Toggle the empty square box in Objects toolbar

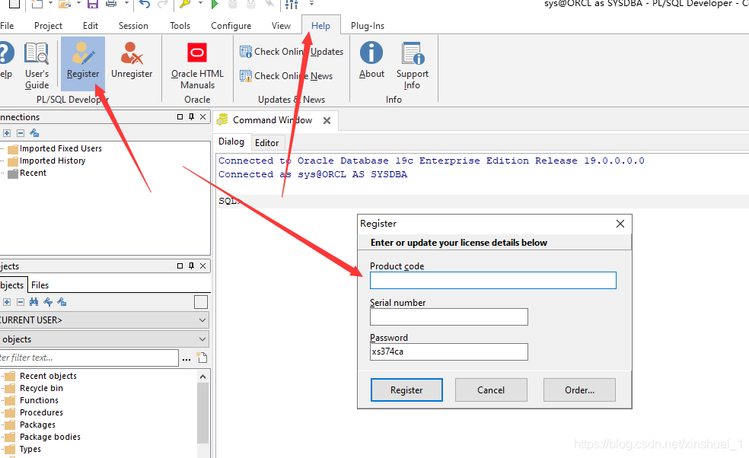click(x=201, y=302)
